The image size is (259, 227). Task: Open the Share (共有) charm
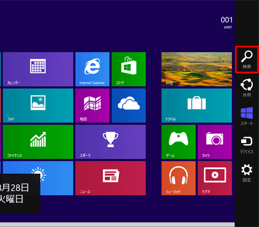point(247,88)
